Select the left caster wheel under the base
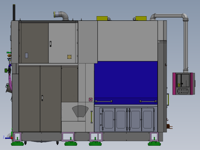Screen dimensions: 200x150 point(25,143)
